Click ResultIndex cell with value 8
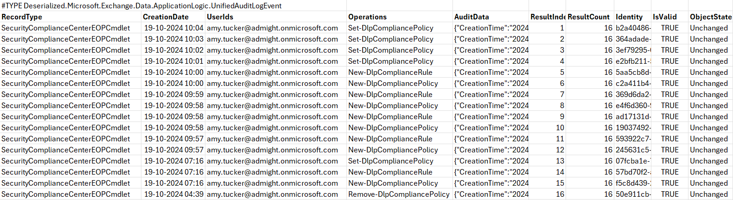Viewport: 733px width, 200px height. click(x=548, y=106)
